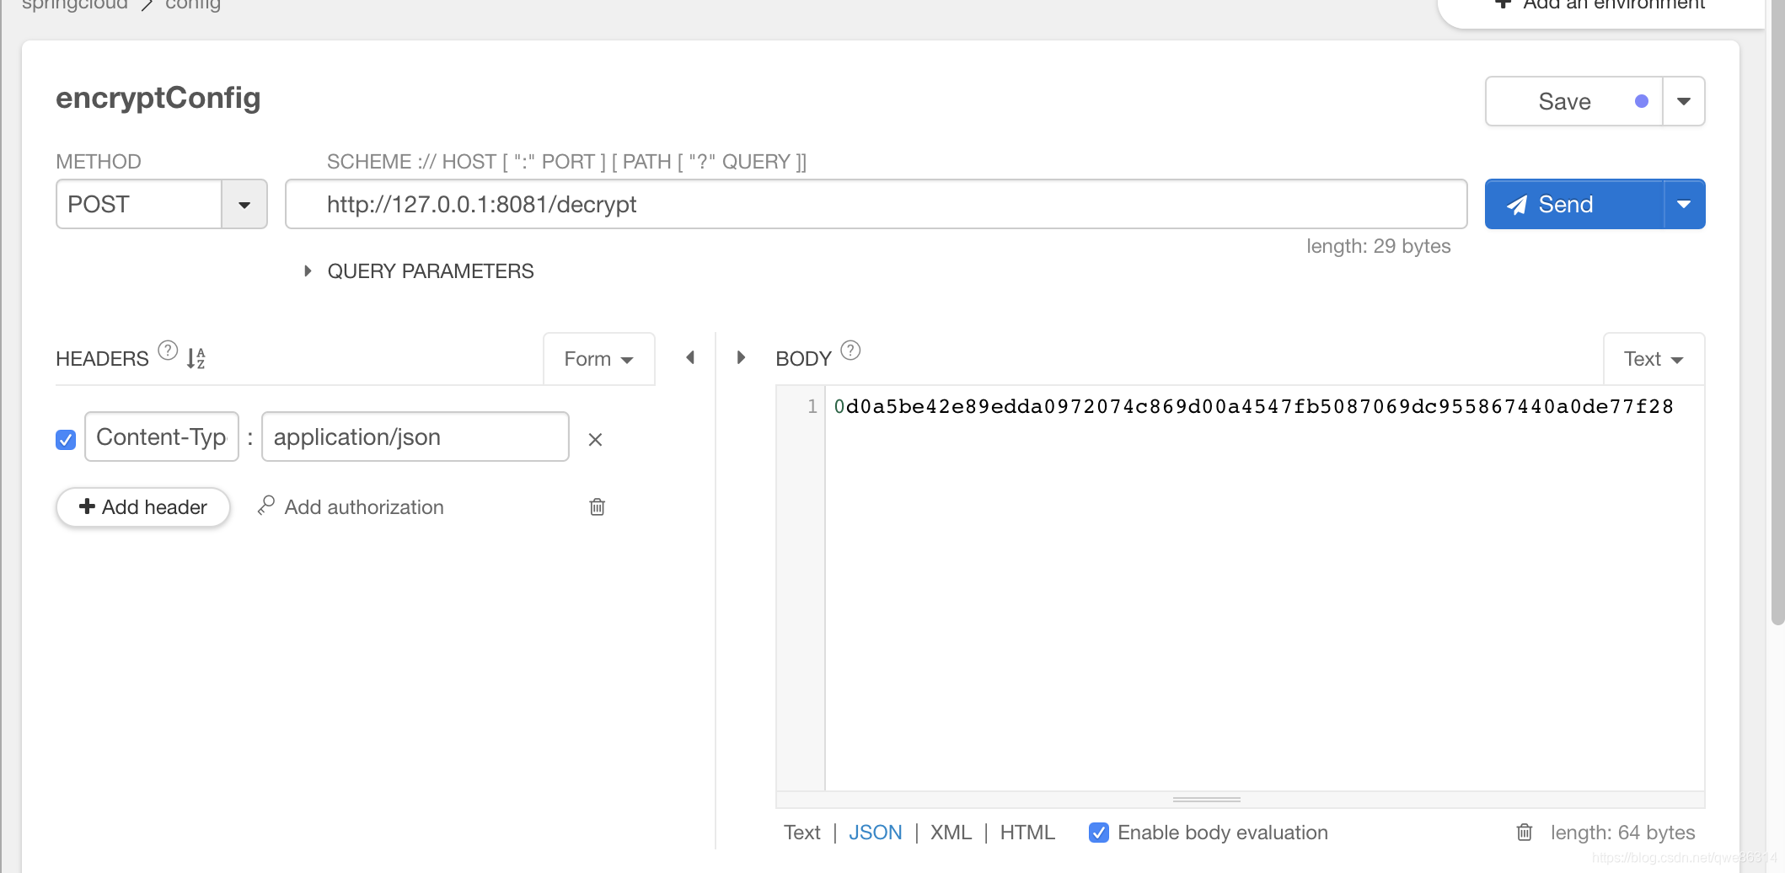Click line number 1 in the body gutter
This screenshot has height=873, width=1785.
click(812, 407)
